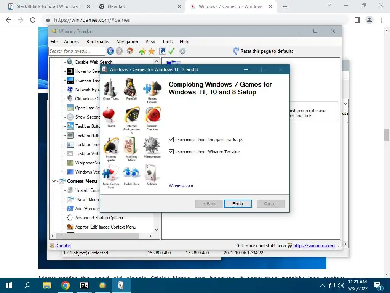Open the browser profile avatar
This screenshot has width=390, height=293.
tap(369, 20)
